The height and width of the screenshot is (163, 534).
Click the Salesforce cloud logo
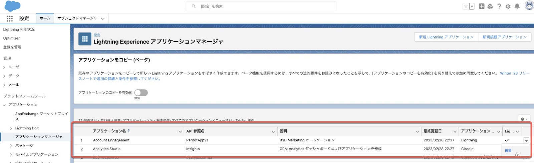12,6
